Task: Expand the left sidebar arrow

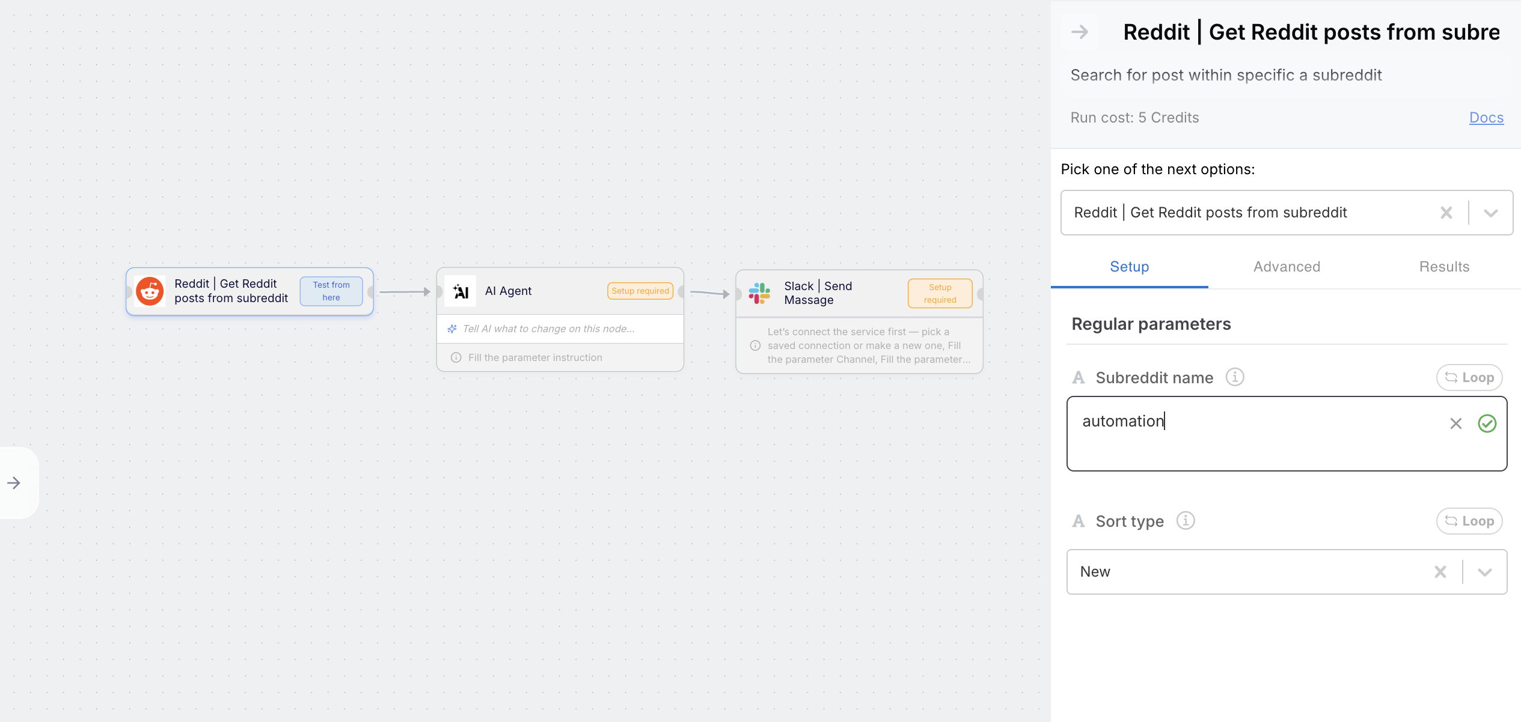Action: pos(14,483)
